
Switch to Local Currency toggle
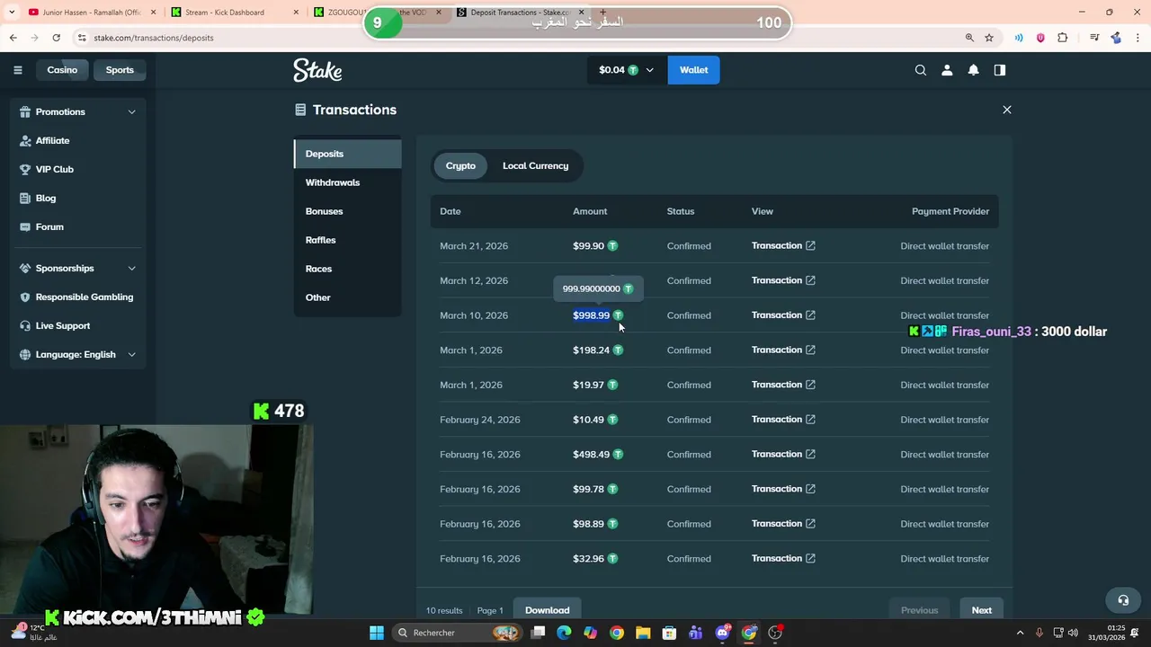click(535, 165)
